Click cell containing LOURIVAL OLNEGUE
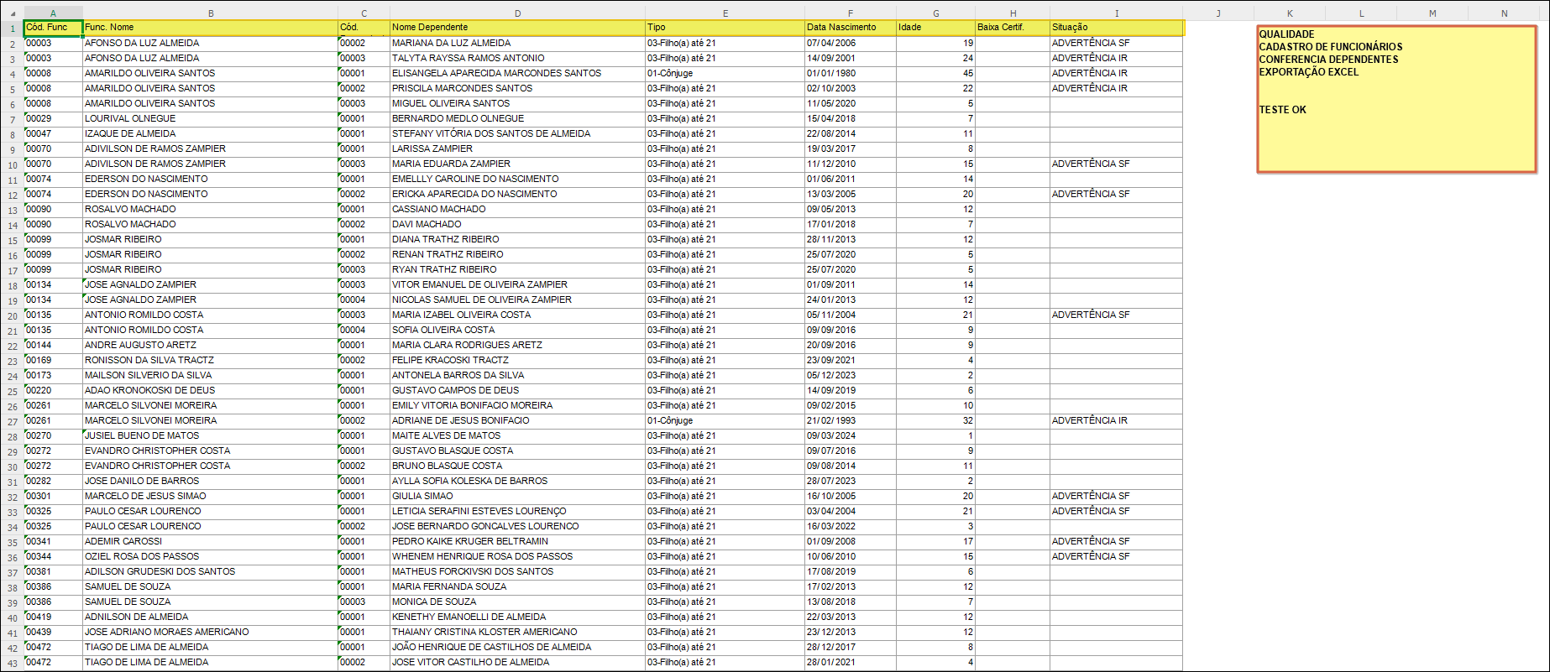 (x=130, y=118)
